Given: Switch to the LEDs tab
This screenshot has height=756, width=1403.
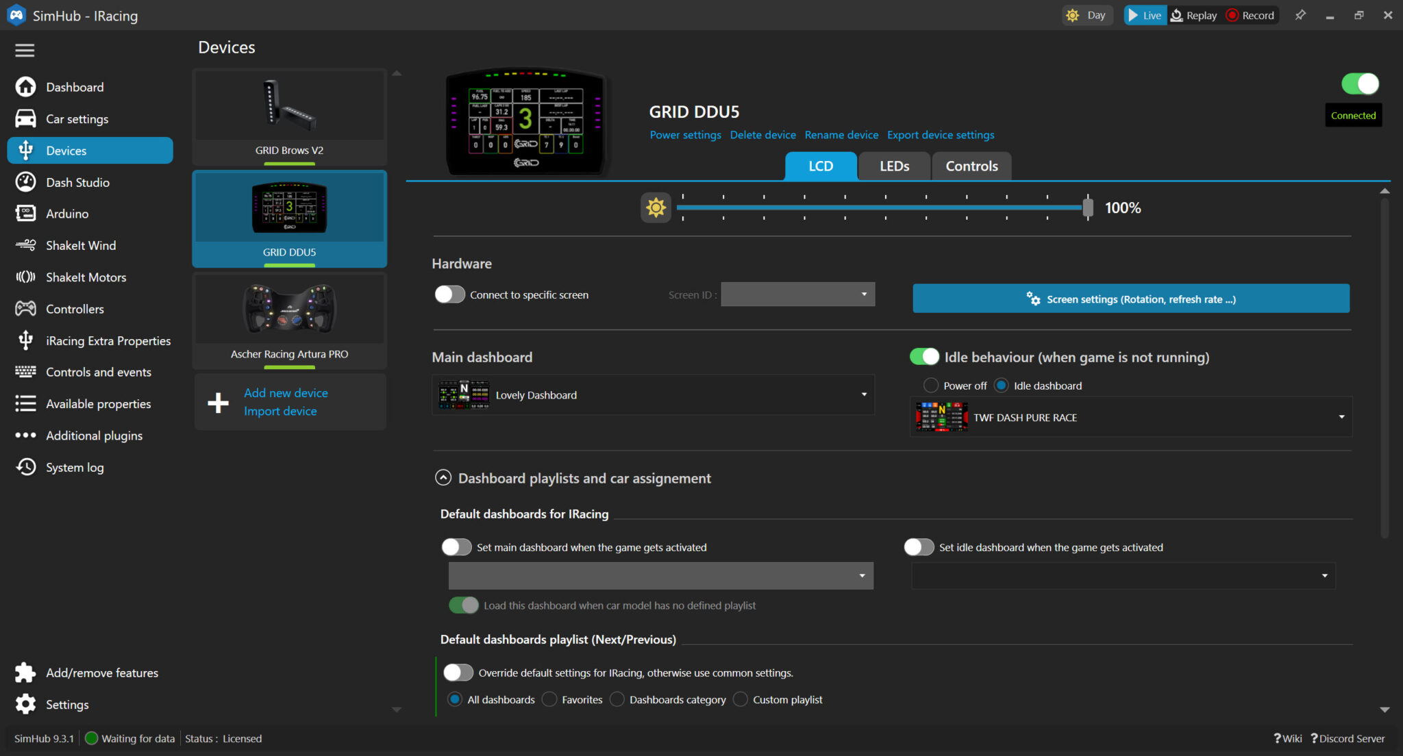Looking at the screenshot, I should pos(893,166).
